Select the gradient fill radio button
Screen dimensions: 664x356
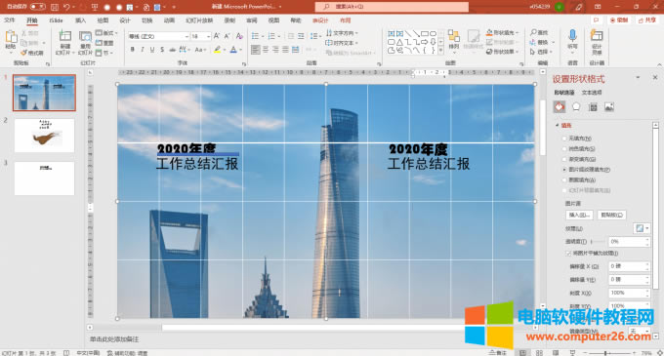click(x=564, y=159)
